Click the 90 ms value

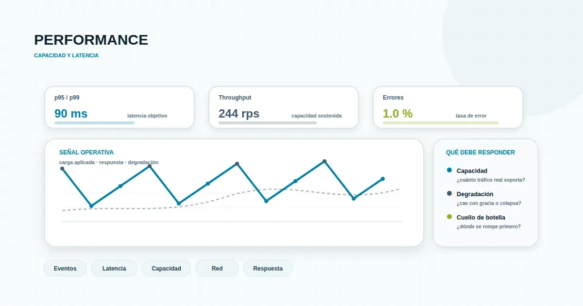[x=71, y=114]
